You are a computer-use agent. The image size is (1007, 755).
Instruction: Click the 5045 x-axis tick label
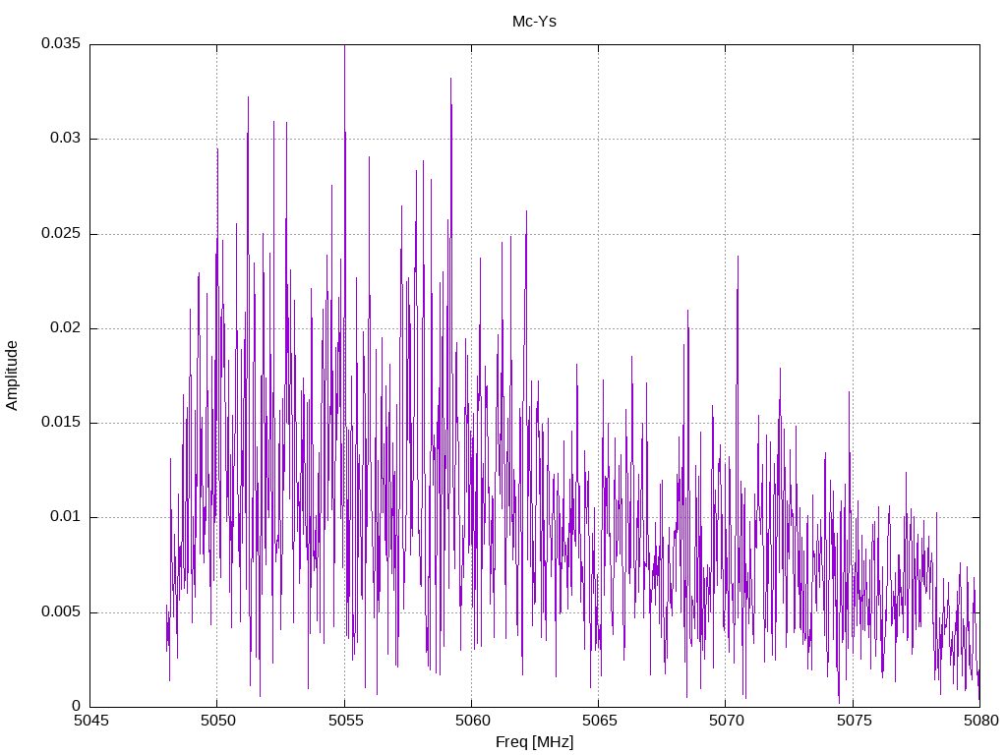[x=90, y=721]
